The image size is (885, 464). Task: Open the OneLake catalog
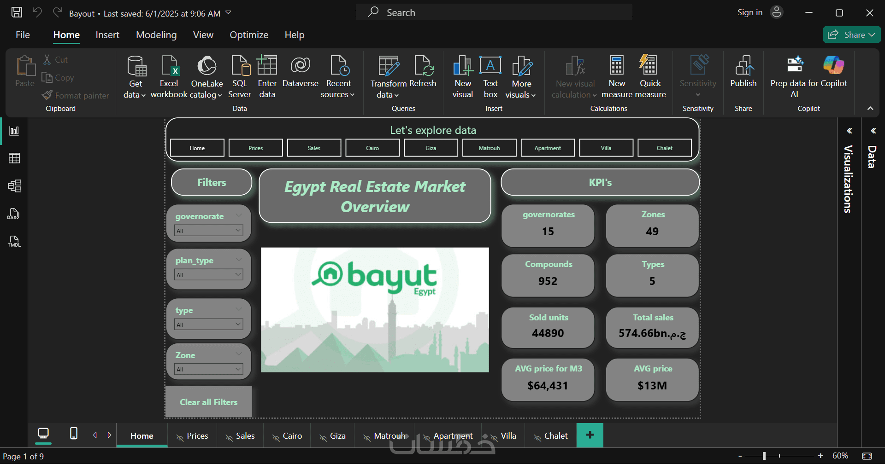point(206,77)
